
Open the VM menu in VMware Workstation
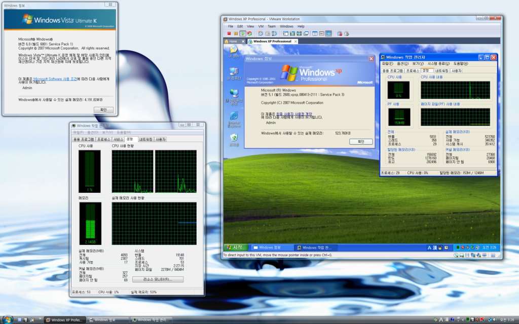pyautogui.click(x=261, y=26)
